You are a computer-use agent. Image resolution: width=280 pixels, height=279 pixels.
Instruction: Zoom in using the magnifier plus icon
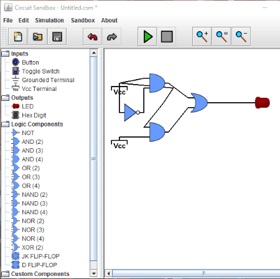coord(202,37)
